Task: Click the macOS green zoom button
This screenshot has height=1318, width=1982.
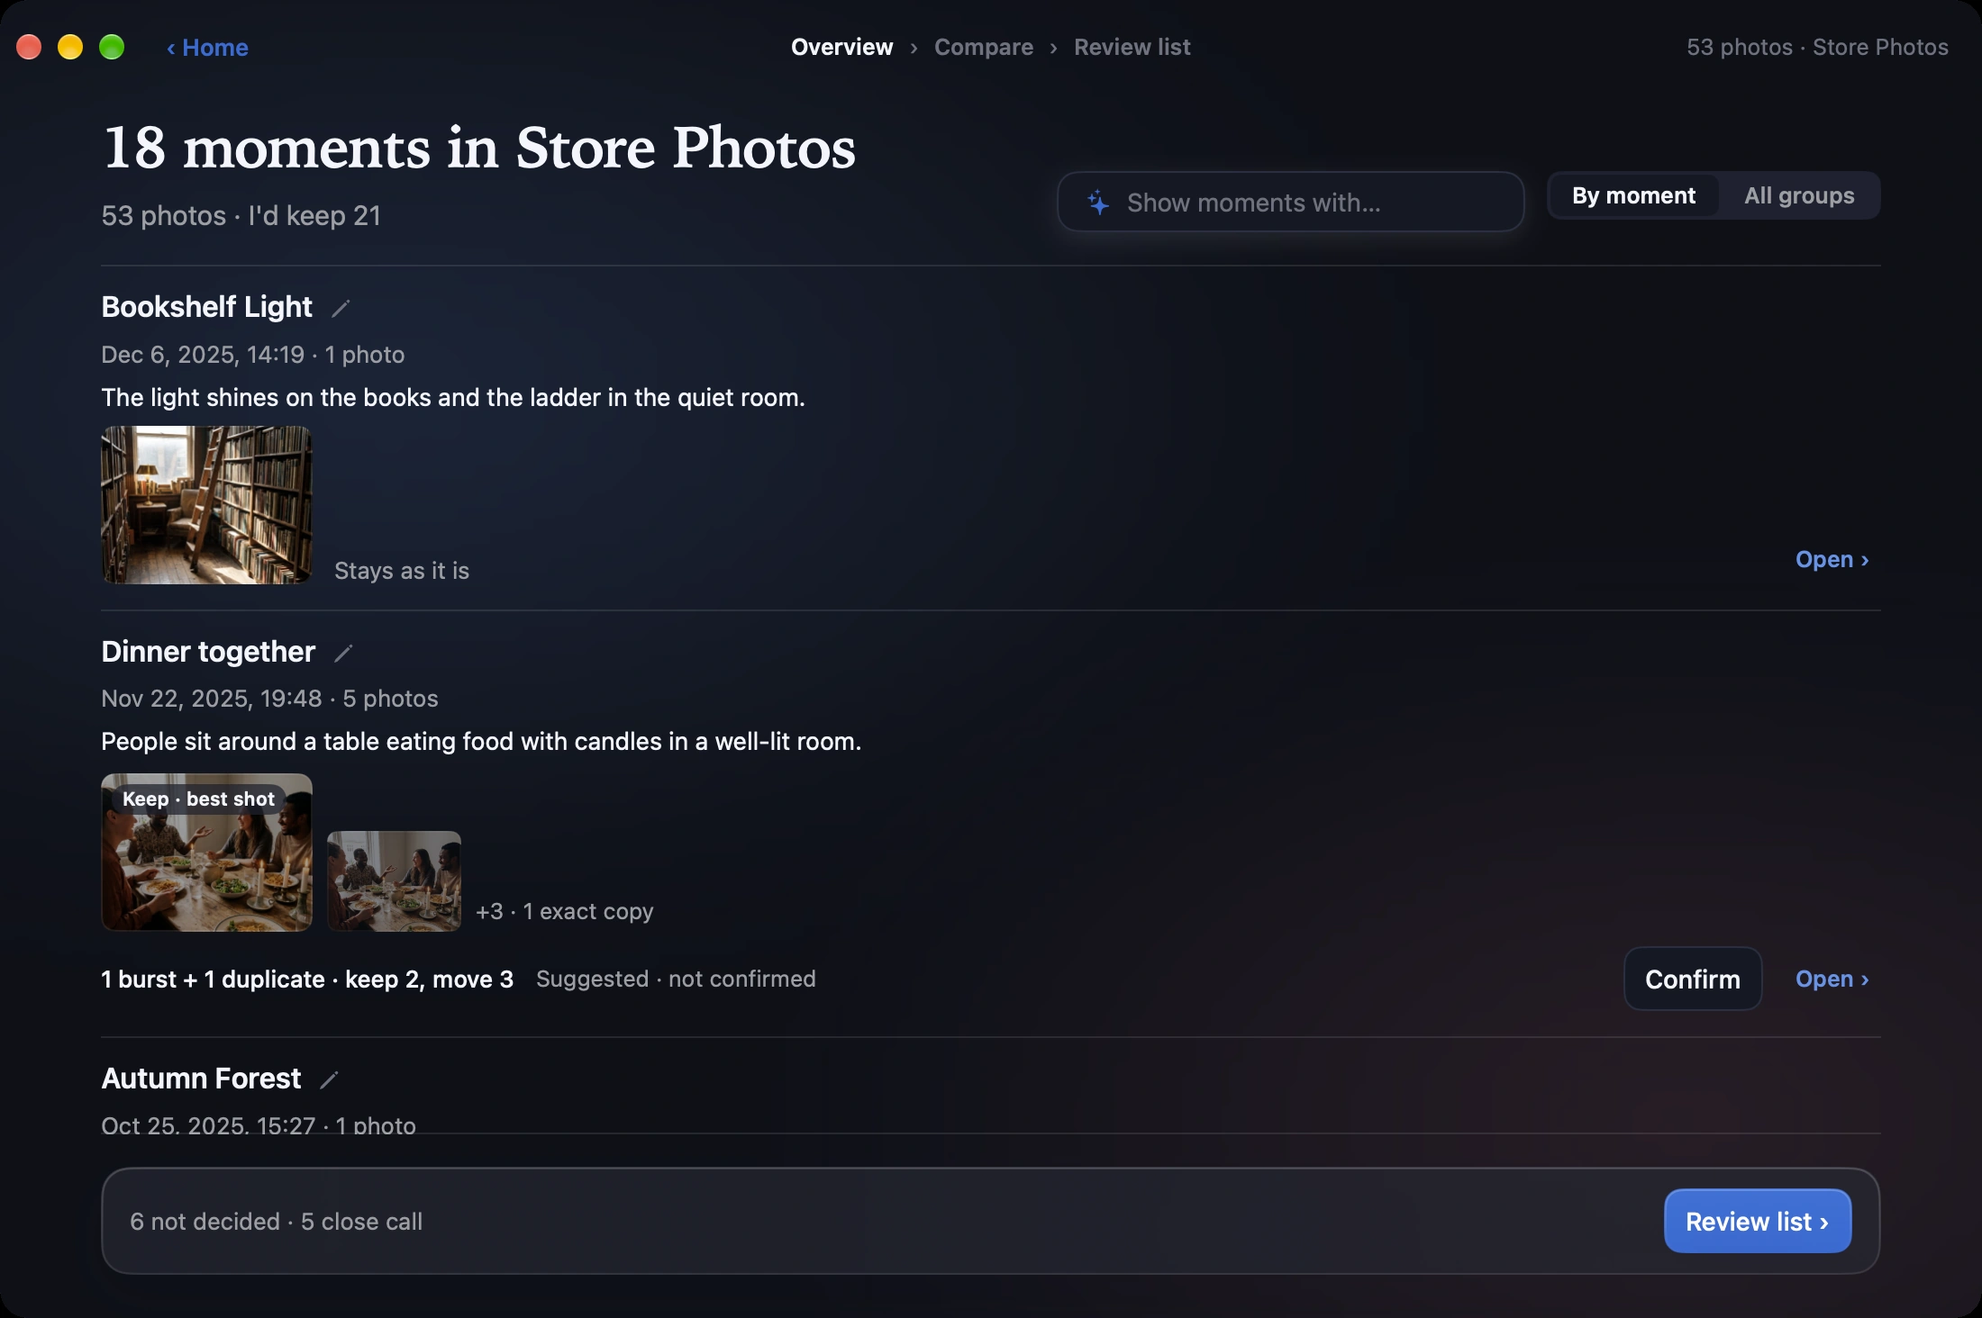Action: click(x=112, y=47)
